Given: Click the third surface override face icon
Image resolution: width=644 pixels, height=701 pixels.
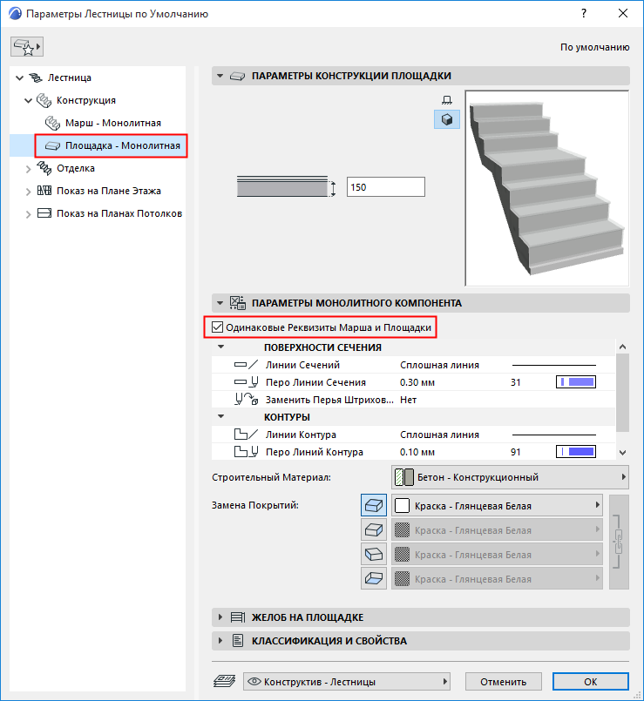Looking at the screenshot, I should 374,555.
